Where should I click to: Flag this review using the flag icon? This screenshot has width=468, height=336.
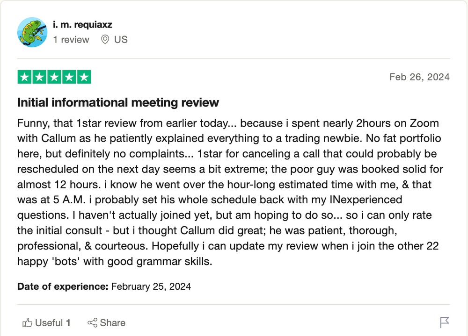pos(445,322)
